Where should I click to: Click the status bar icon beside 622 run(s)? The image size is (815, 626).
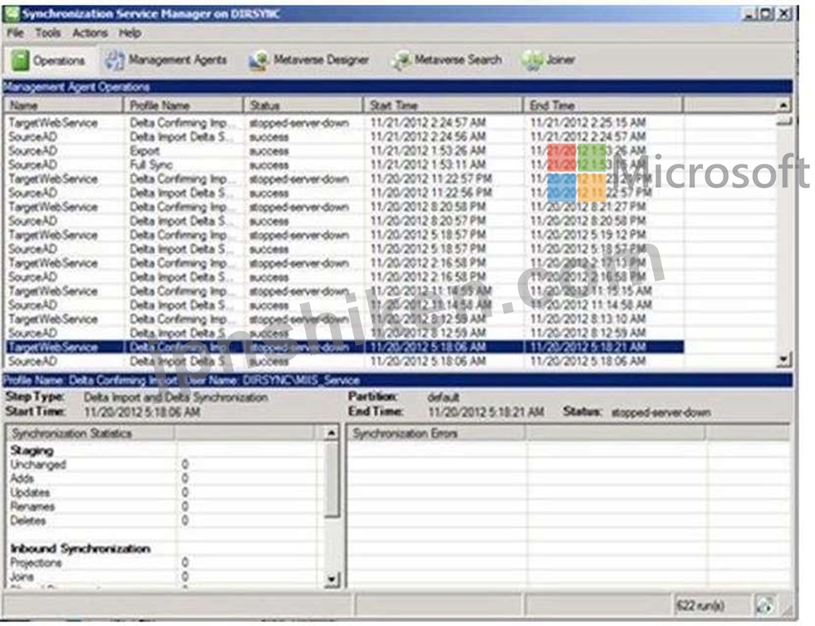(764, 605)
